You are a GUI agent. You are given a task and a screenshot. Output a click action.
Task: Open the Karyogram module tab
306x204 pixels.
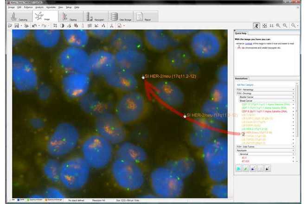(x=96, y=16)
